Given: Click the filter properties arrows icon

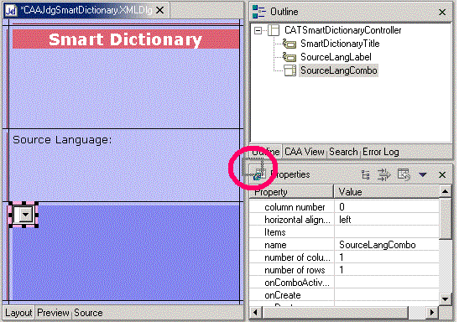Looking at the screenshot, I should pos(383,174).
